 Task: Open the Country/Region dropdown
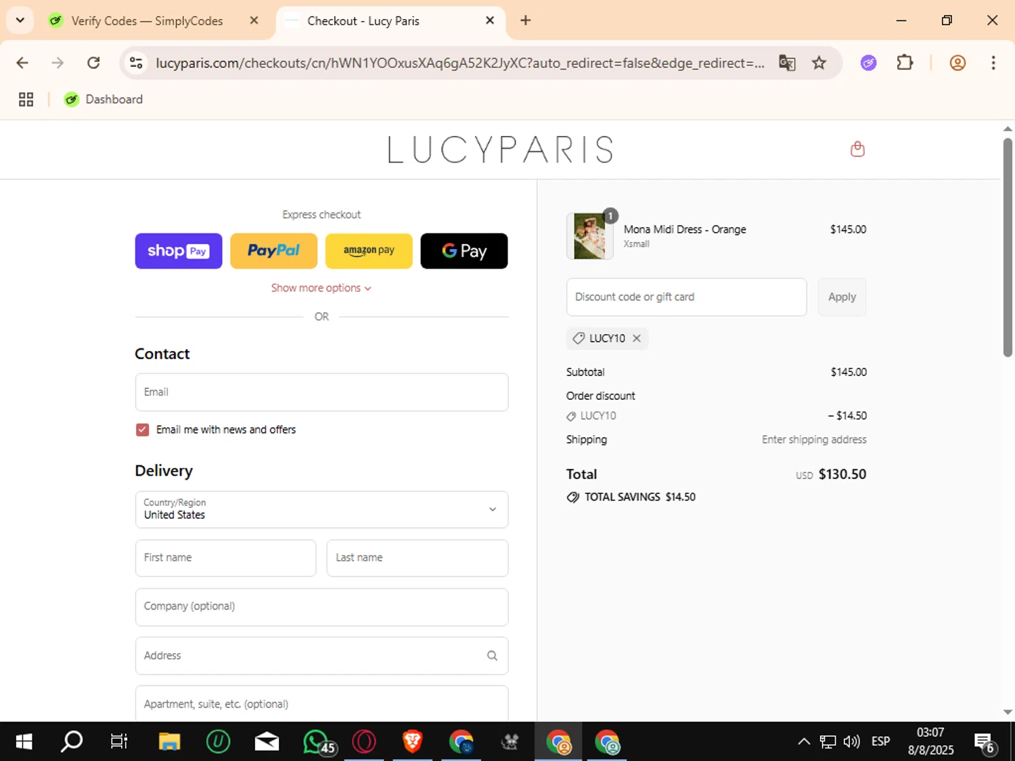pos(321,509)
